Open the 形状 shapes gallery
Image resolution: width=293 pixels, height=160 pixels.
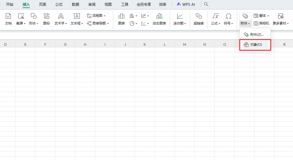[33, 19]
